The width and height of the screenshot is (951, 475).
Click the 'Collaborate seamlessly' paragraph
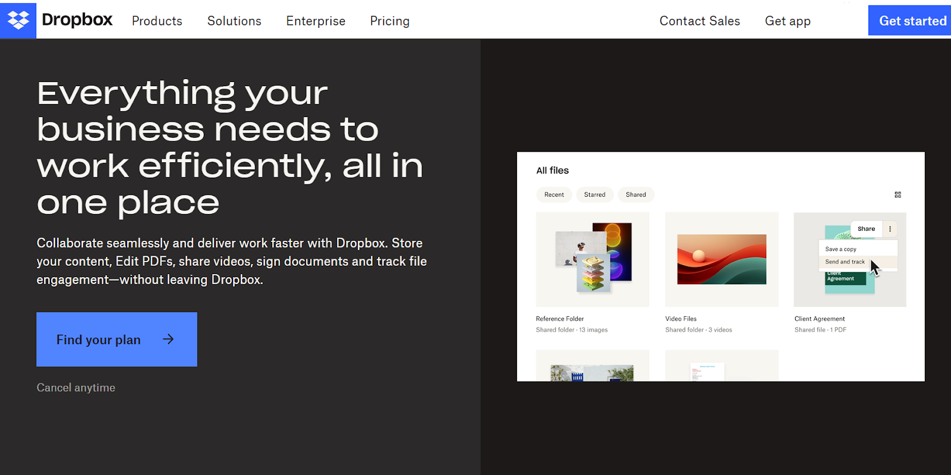[232, 261]
